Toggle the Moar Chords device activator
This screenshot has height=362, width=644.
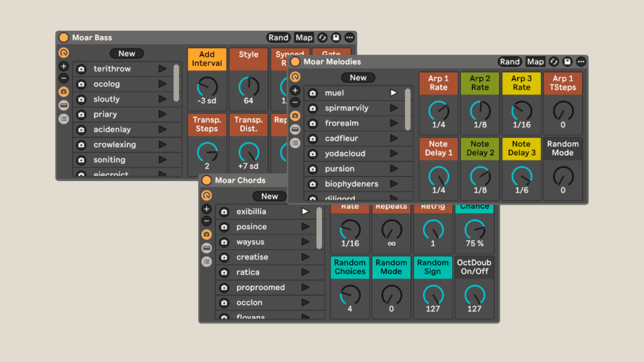pyautogui.click(x=206, y=180)
